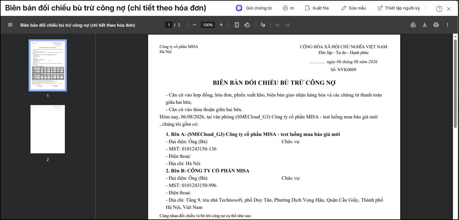The height and width of the screenshot is (220, 459).
Task: Click CỘNG HÒA XÃ HỘI CHỦ NGHĨA VIỆT NAM
Action: tap(343, 47)
